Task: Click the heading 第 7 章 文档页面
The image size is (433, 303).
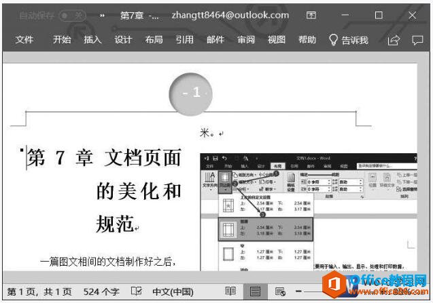Action: [104, 157]
